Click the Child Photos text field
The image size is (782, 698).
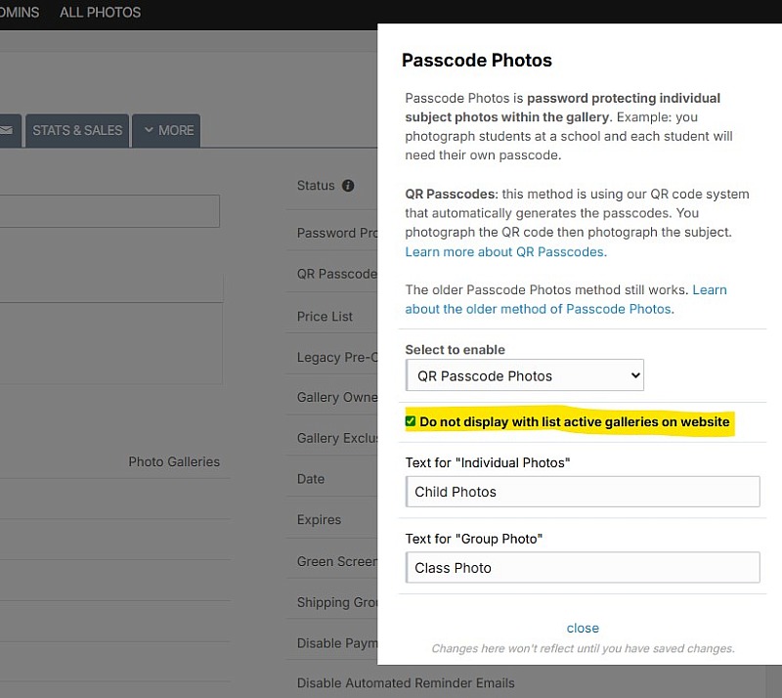point(583,492)
